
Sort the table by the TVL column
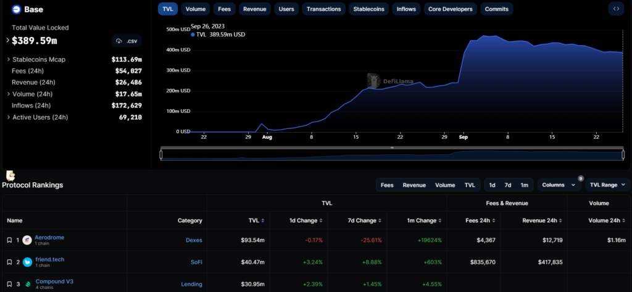pyautogui.click(x=254, y=220)
